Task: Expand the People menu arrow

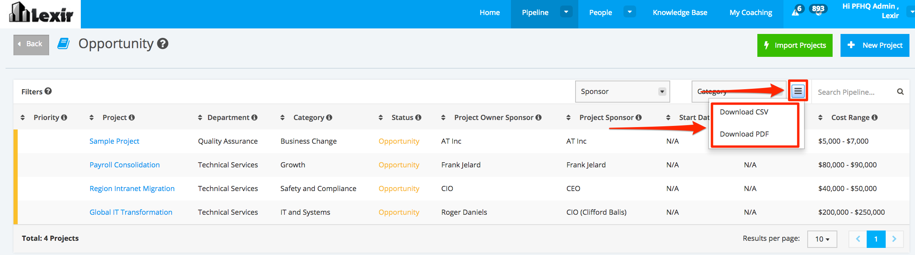Action: click(629, 12)
